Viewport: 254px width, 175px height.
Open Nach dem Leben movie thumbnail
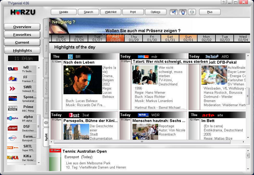pos(82,80)
